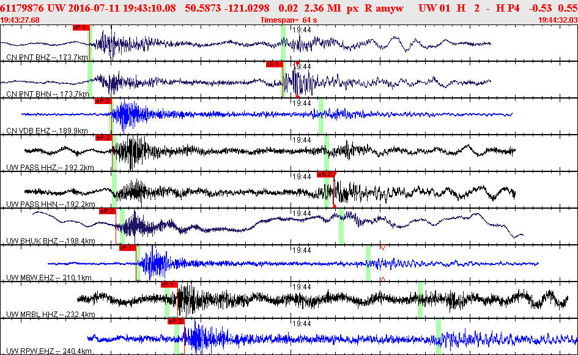
Task: Click the UW PASS HHZ -- 192.2km channel label
Action: point(50,168)
